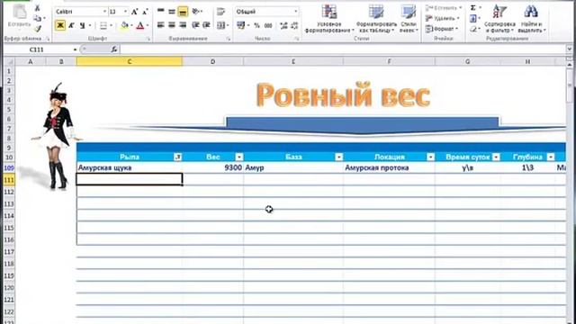Screen dimensions: 576x324
Task: Increase decimal places icon
Action: click(x=283, y=25)
